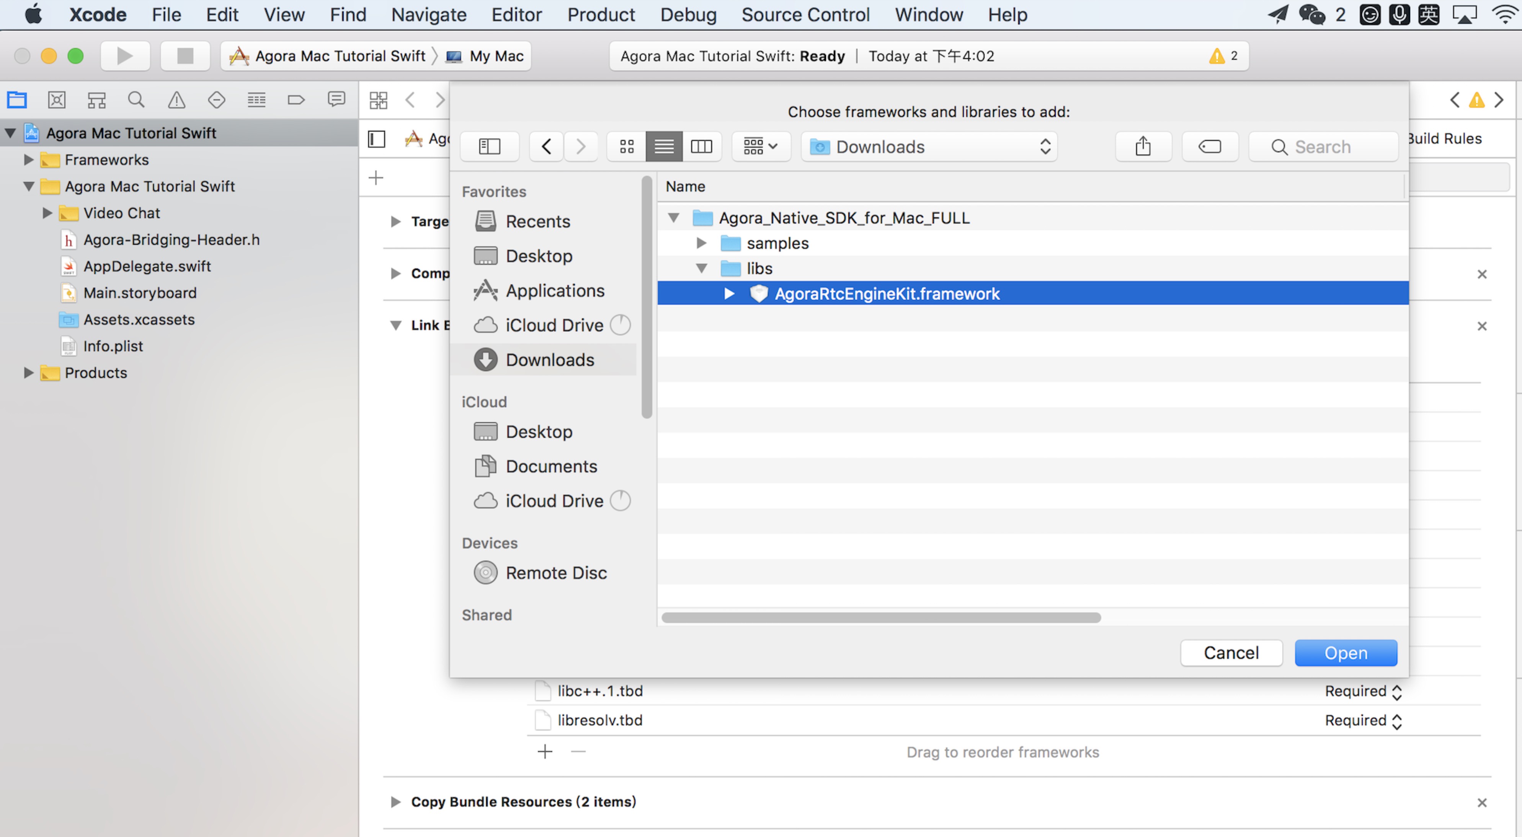
Task: Collapse the libs folder
Action: (x=701, y=269)
